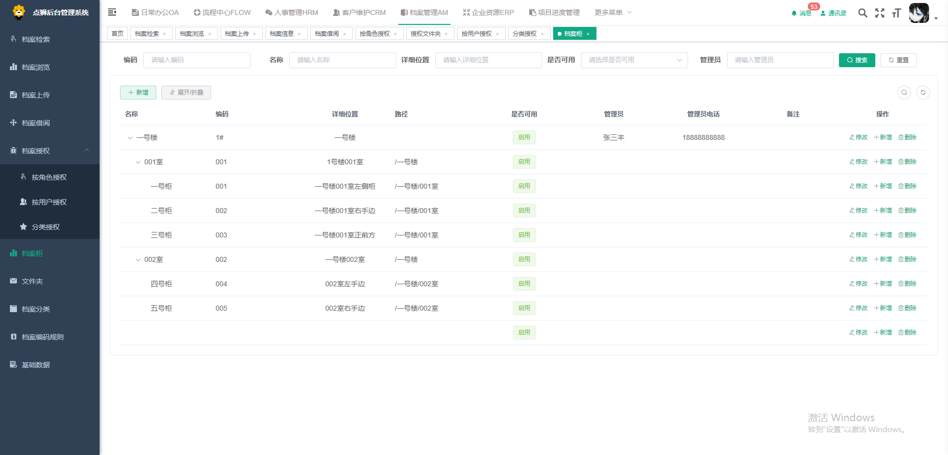Viewport: 948px width, 455px height.
Task: Focus the 详细位置 input field
Action: click(488, 60)
